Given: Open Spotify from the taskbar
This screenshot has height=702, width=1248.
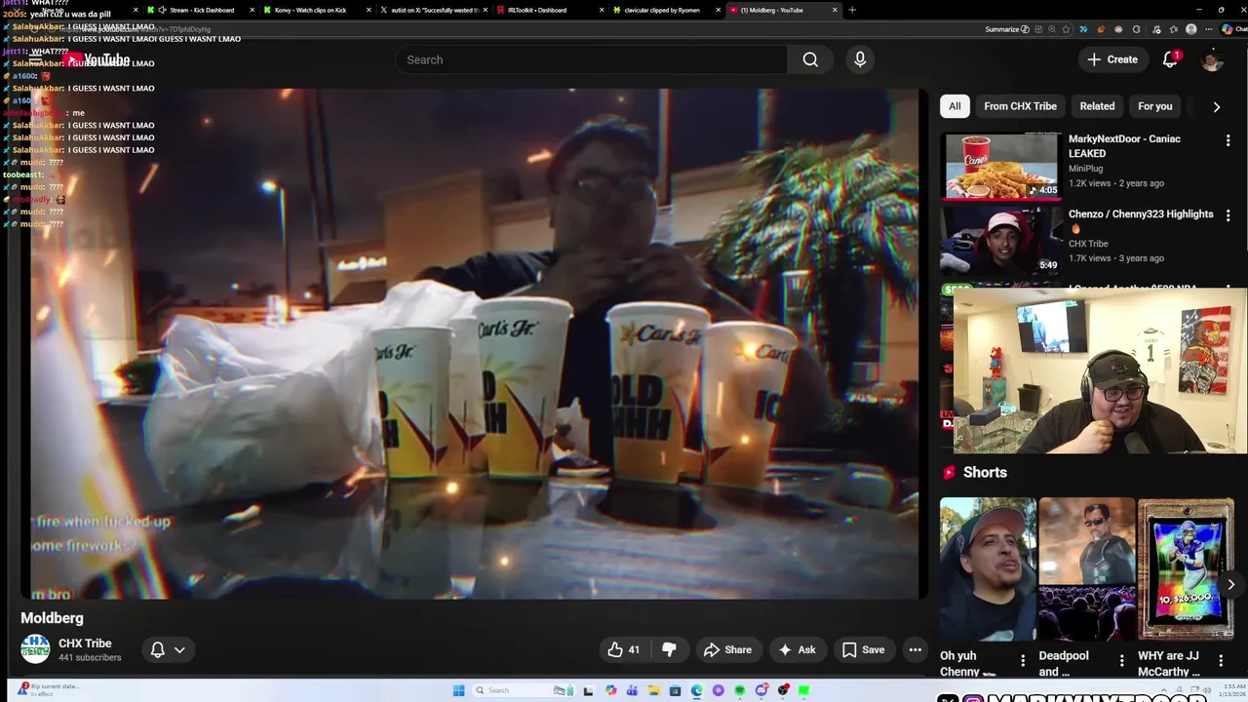Looking at the screenshot, I should click(739, 690).
